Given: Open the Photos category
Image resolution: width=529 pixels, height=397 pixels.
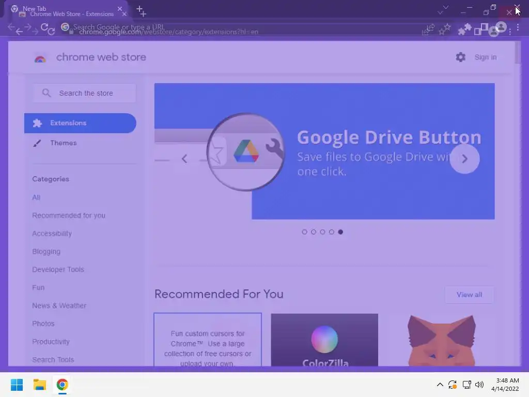Looking at the screenshot, I should pyautogui.click(x=43, y=324).
